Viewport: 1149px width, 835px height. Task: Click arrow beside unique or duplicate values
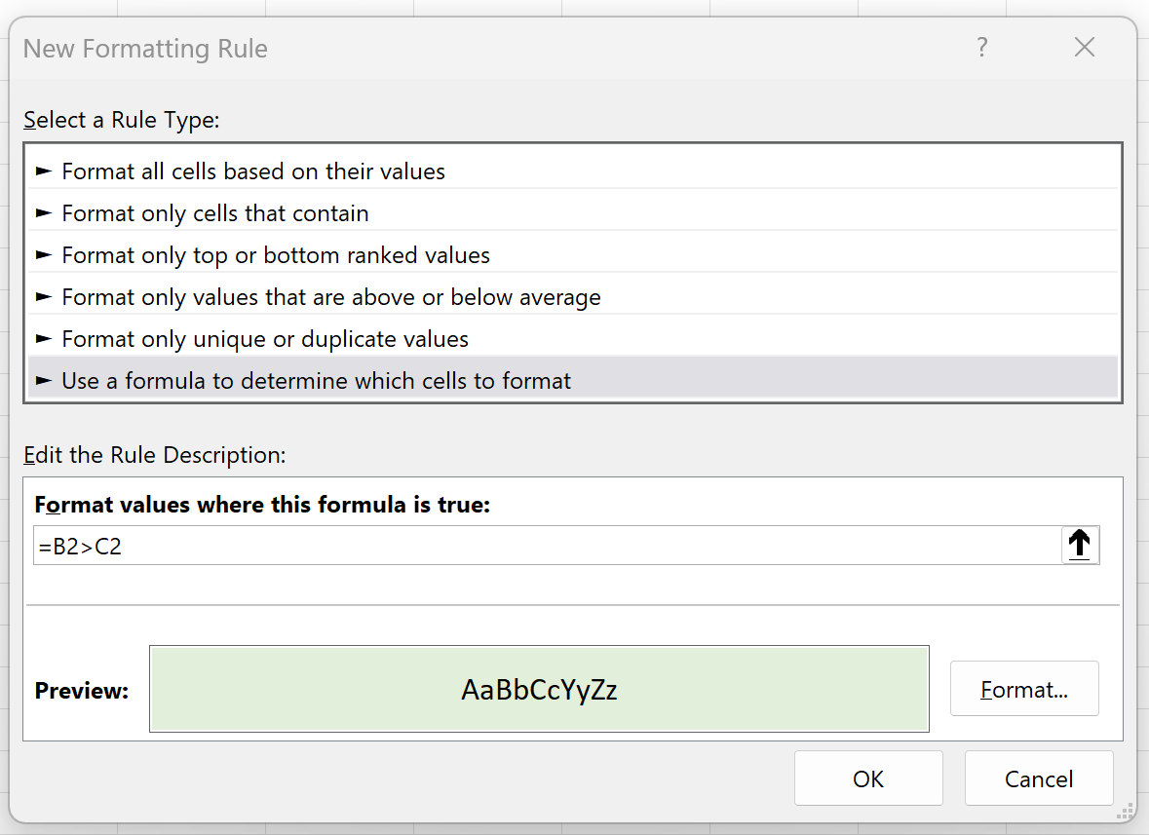(44, 338)
